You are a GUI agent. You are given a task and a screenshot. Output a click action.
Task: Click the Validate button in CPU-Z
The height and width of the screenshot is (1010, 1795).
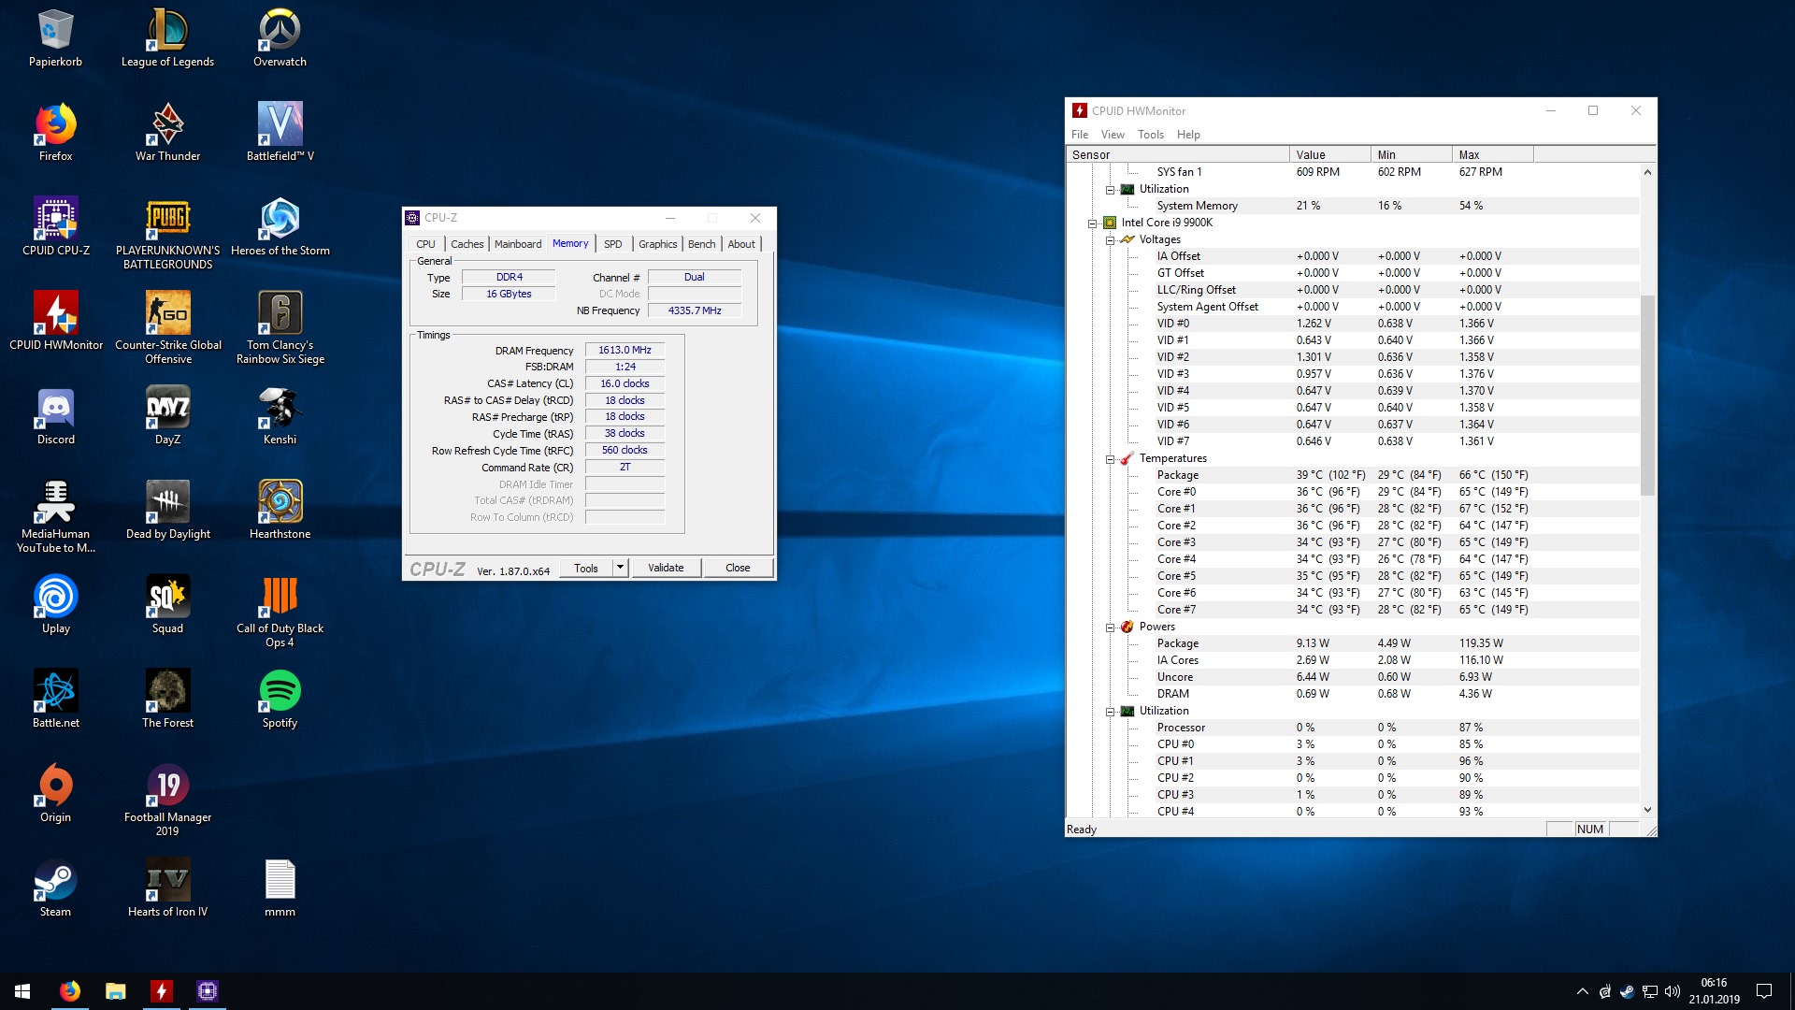666,568
